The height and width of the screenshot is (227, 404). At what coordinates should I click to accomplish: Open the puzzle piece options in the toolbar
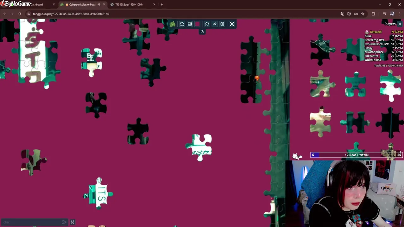point(182,24)
